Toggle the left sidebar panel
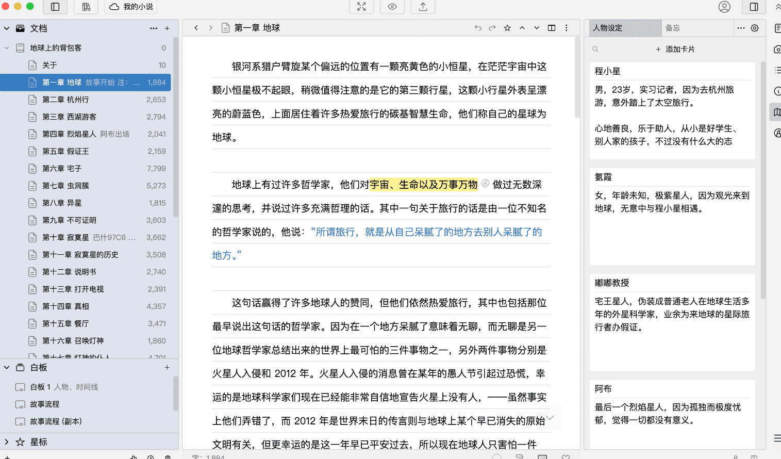The width and height of the screenshot is (781, 459). point(55,7)
